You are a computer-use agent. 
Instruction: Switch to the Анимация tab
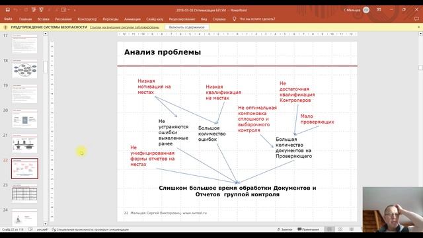point(132,19)
